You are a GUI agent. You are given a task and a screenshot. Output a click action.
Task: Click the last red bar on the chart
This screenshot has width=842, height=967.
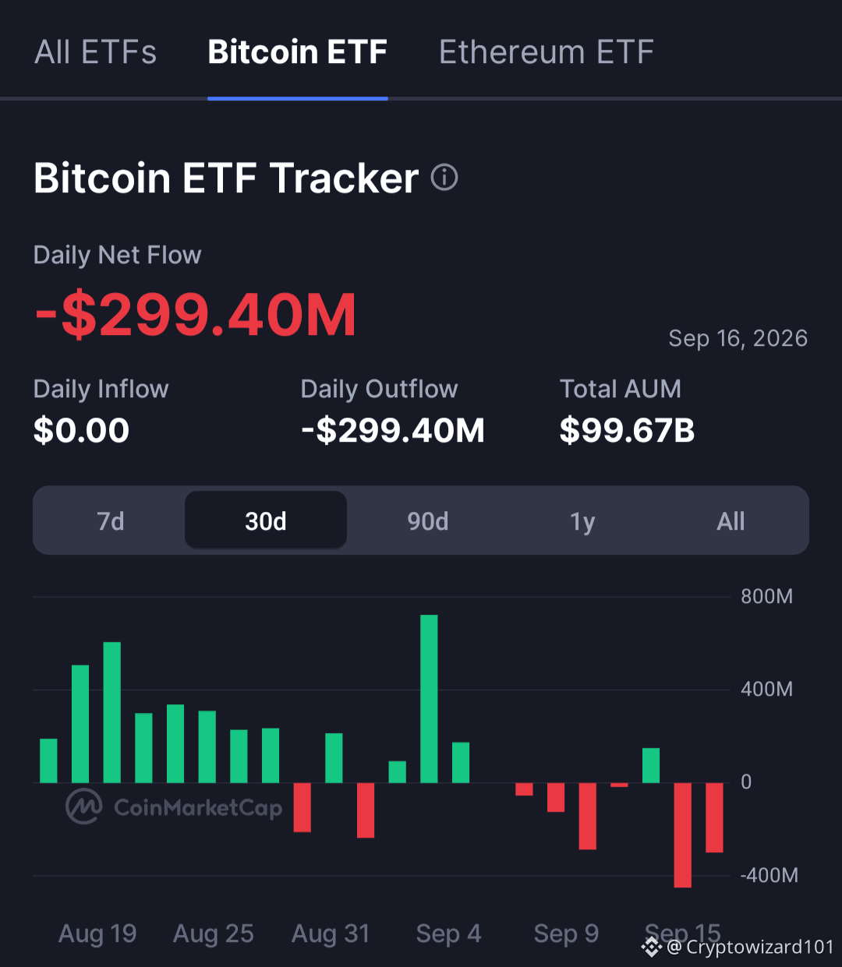(x=714, y=817)
